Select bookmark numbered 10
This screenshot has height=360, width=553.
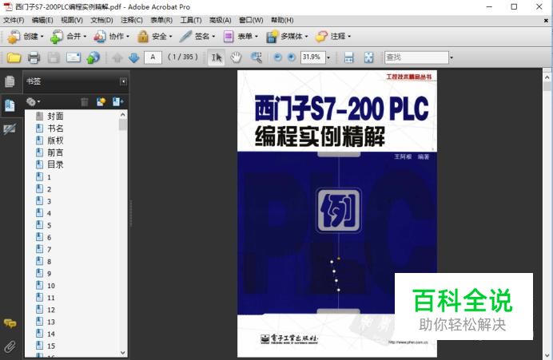click(51, 286)
